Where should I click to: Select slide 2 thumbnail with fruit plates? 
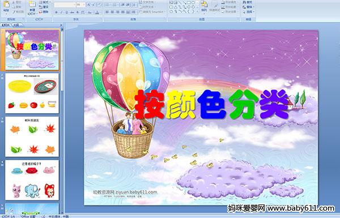coord(32,93)
